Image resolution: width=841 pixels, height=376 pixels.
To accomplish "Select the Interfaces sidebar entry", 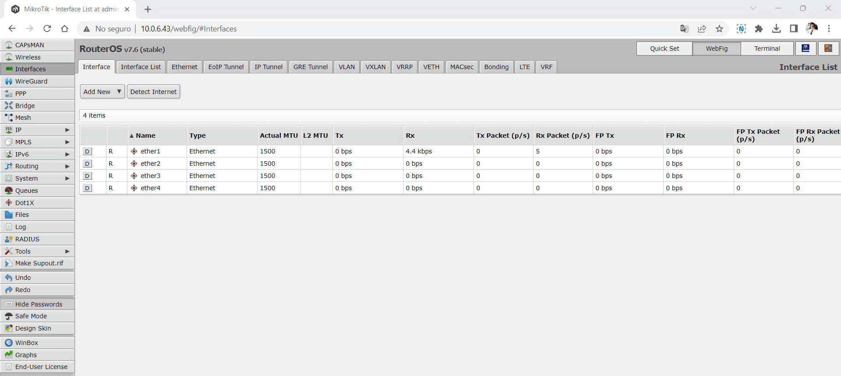I will [37, 69].
